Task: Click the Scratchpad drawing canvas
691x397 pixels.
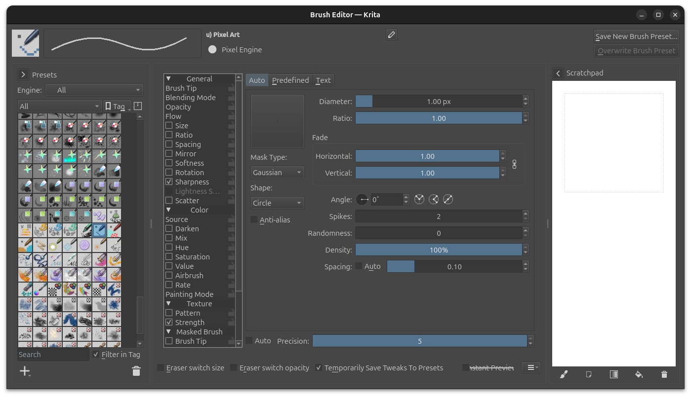Action: coord(614,223)
